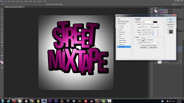The width and height of the screenshot is (184, 103).
Task: Open the File menu
Action: coord(5,1)
